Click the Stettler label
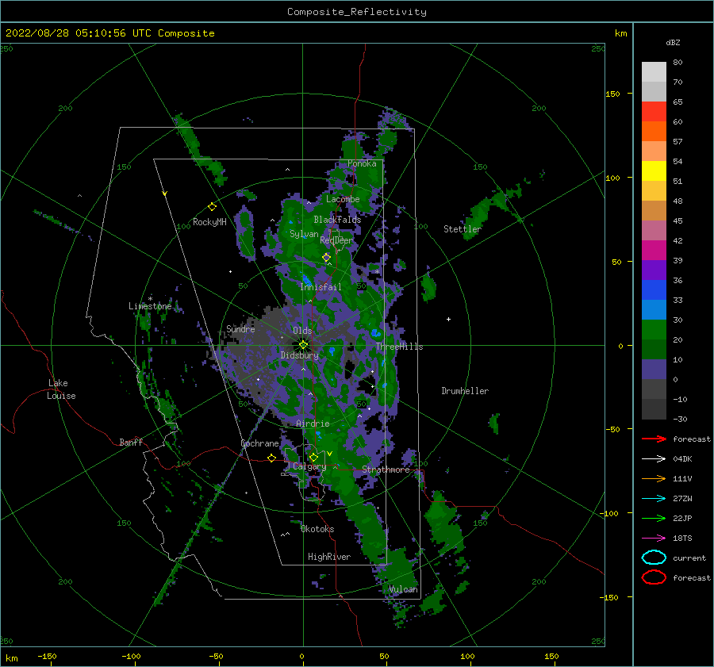 (463, 229)
